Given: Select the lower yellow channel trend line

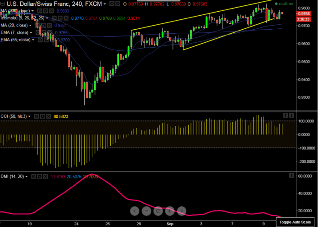Looking at the screenshot, I should click(229, 34).
